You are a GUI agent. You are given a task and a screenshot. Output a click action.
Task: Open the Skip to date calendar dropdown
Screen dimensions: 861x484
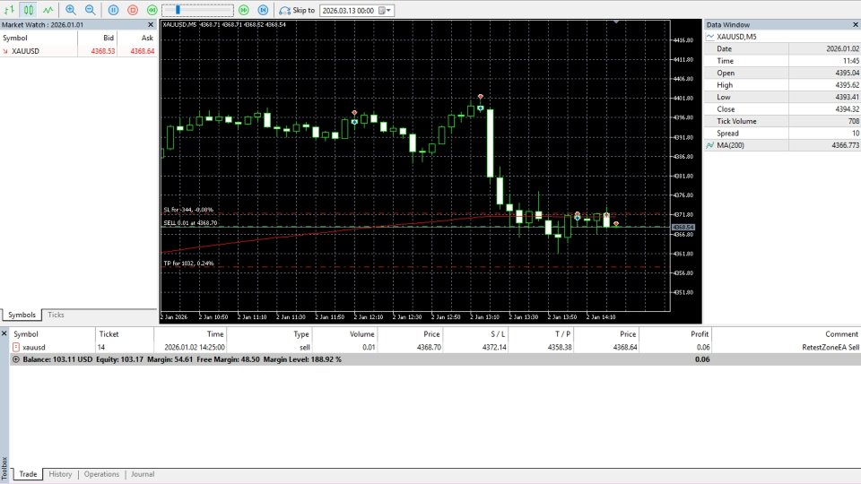(x=386, y=11)
